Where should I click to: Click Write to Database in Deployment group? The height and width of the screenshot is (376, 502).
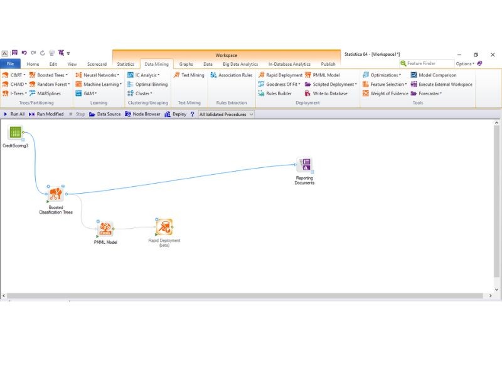pyautogui.click(x=326, y=93)
